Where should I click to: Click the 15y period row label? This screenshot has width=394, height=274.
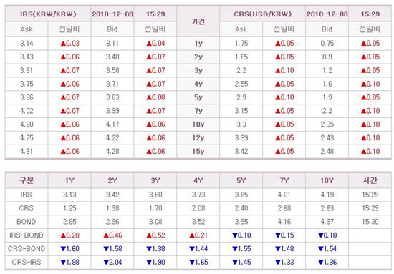pos(198,151)
